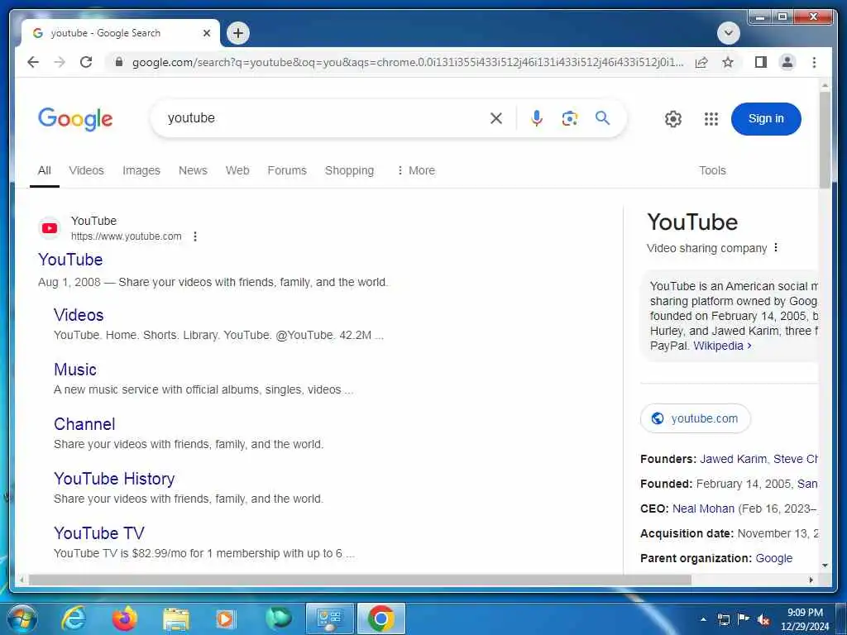Switch to the Images tab
The image size is (847, 635).
point(141,170)
